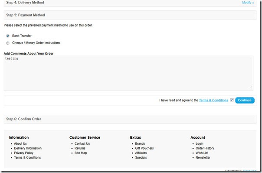
Task: Click Modify link for Delivery Method step
Action: (248, 3)
